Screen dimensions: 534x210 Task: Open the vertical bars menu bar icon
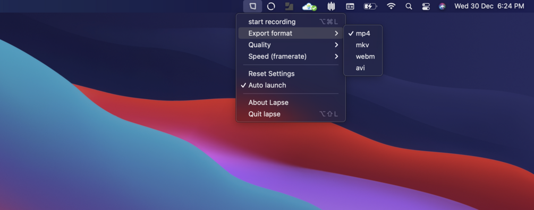tap(331, 6)
